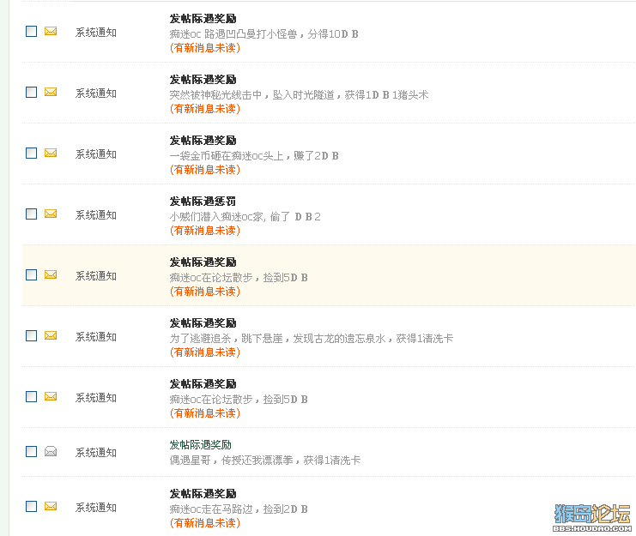
Task: Click the envelope icon for the 古龙的遗忘泉水 message
Action: [x=51, y=335]
